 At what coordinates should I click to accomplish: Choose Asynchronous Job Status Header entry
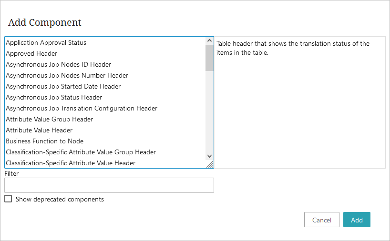[x=105, y=97]
